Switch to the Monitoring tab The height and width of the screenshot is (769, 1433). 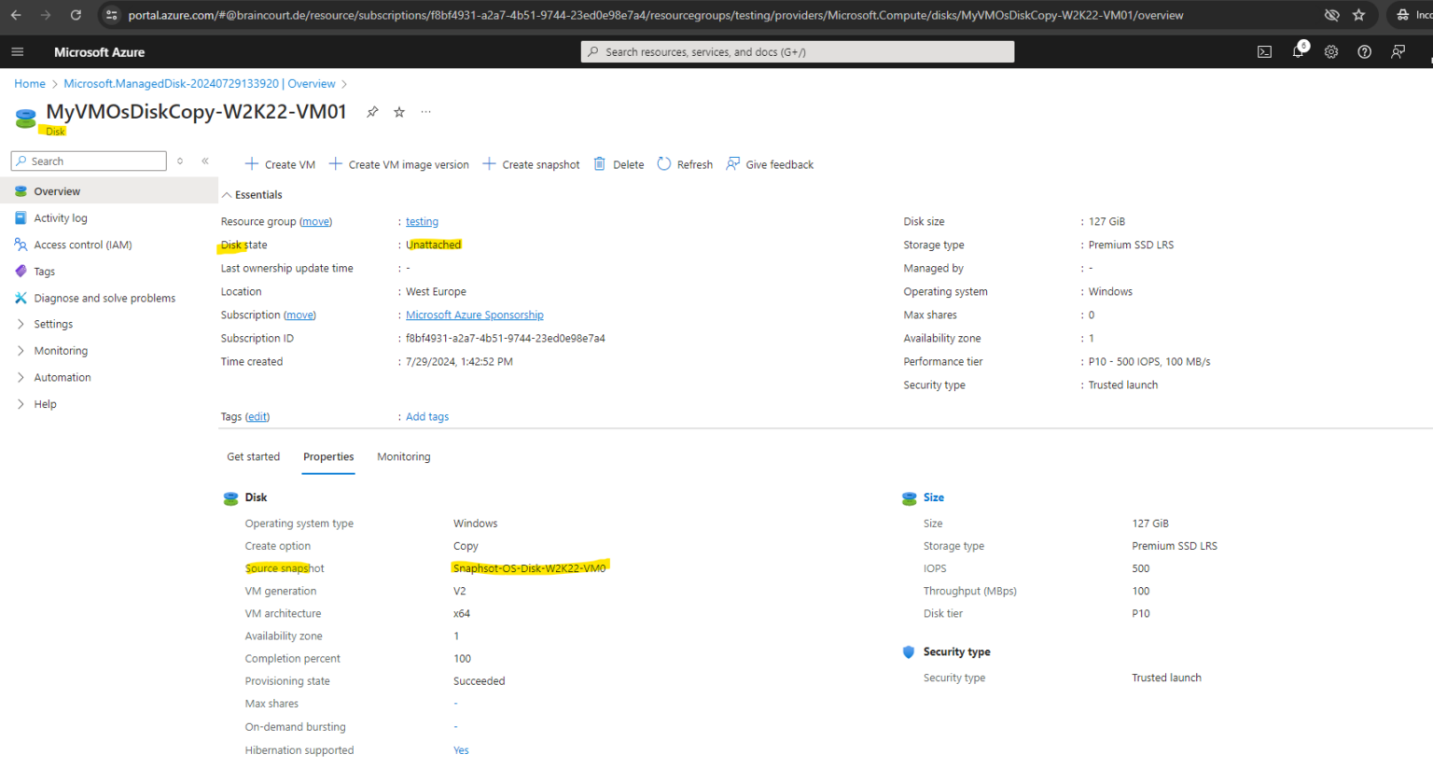tap(403, 456)
